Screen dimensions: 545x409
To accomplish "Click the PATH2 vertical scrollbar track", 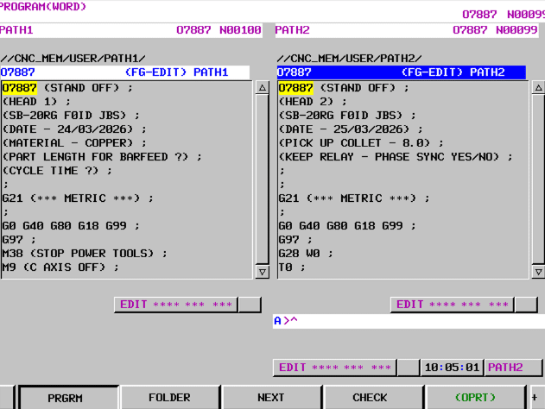I will pyautogui.click(x=539, y=179).
